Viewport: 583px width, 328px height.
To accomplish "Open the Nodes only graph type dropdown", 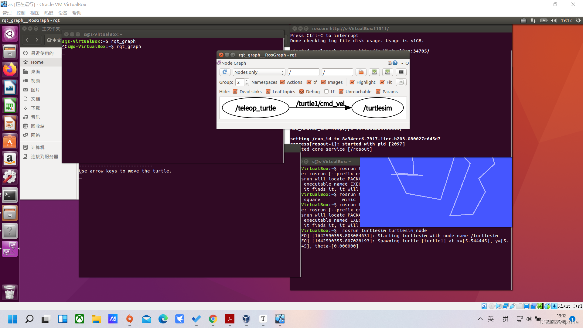I will [259, 72].
